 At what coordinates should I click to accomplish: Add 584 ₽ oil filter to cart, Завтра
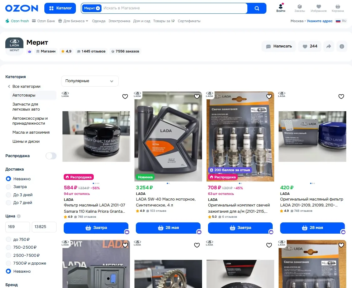pyautogui.click(x=96, y=228)
